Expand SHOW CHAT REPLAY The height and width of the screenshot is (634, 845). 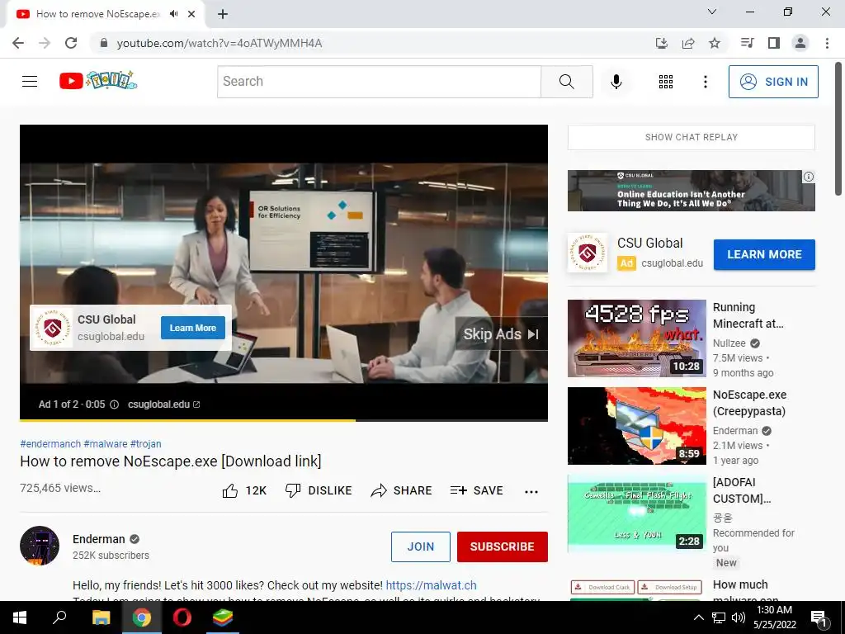(691, 138)
